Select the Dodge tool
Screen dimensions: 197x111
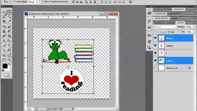9,40
